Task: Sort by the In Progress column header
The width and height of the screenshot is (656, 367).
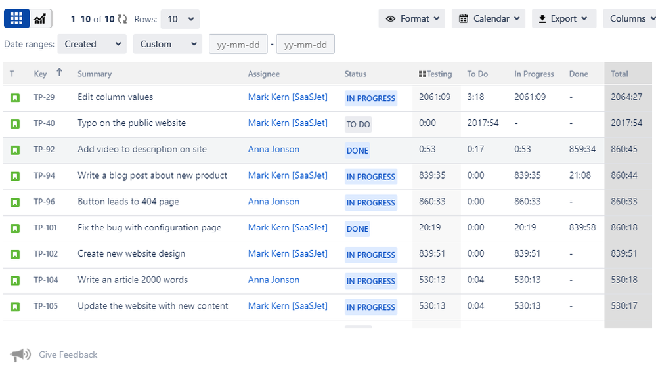Action: tap(534, 74)
